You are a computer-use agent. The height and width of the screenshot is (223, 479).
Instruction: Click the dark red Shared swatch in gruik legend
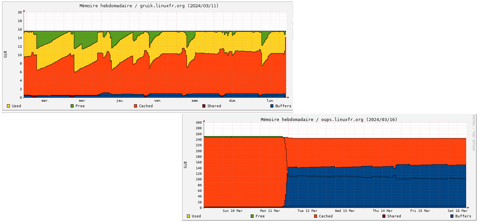pos(204,106)
